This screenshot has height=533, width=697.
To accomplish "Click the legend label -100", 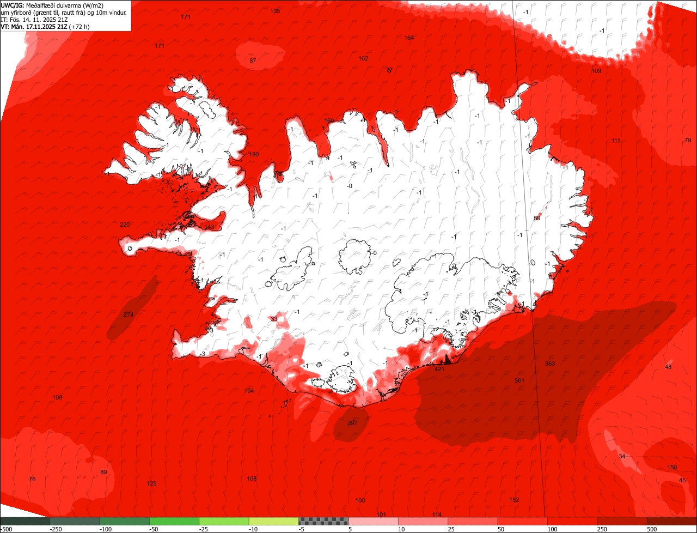I will [x=105, y=529].
